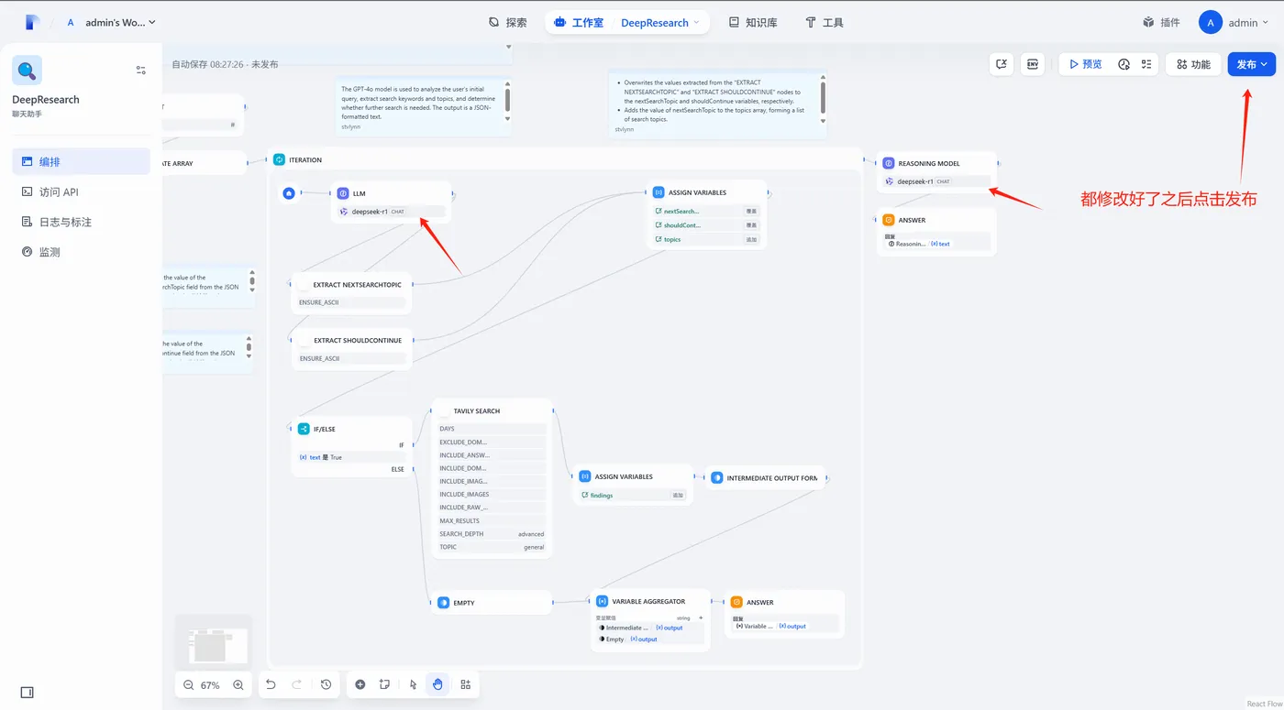
Task: Click the blue 发布 (Publish) button
Action: pyautogui.click(x=1251, y=64)
